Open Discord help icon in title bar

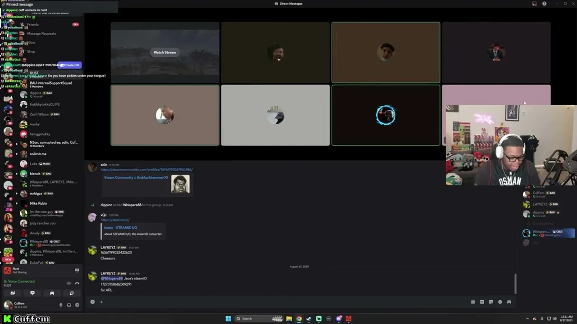click(x=545, y=4)
